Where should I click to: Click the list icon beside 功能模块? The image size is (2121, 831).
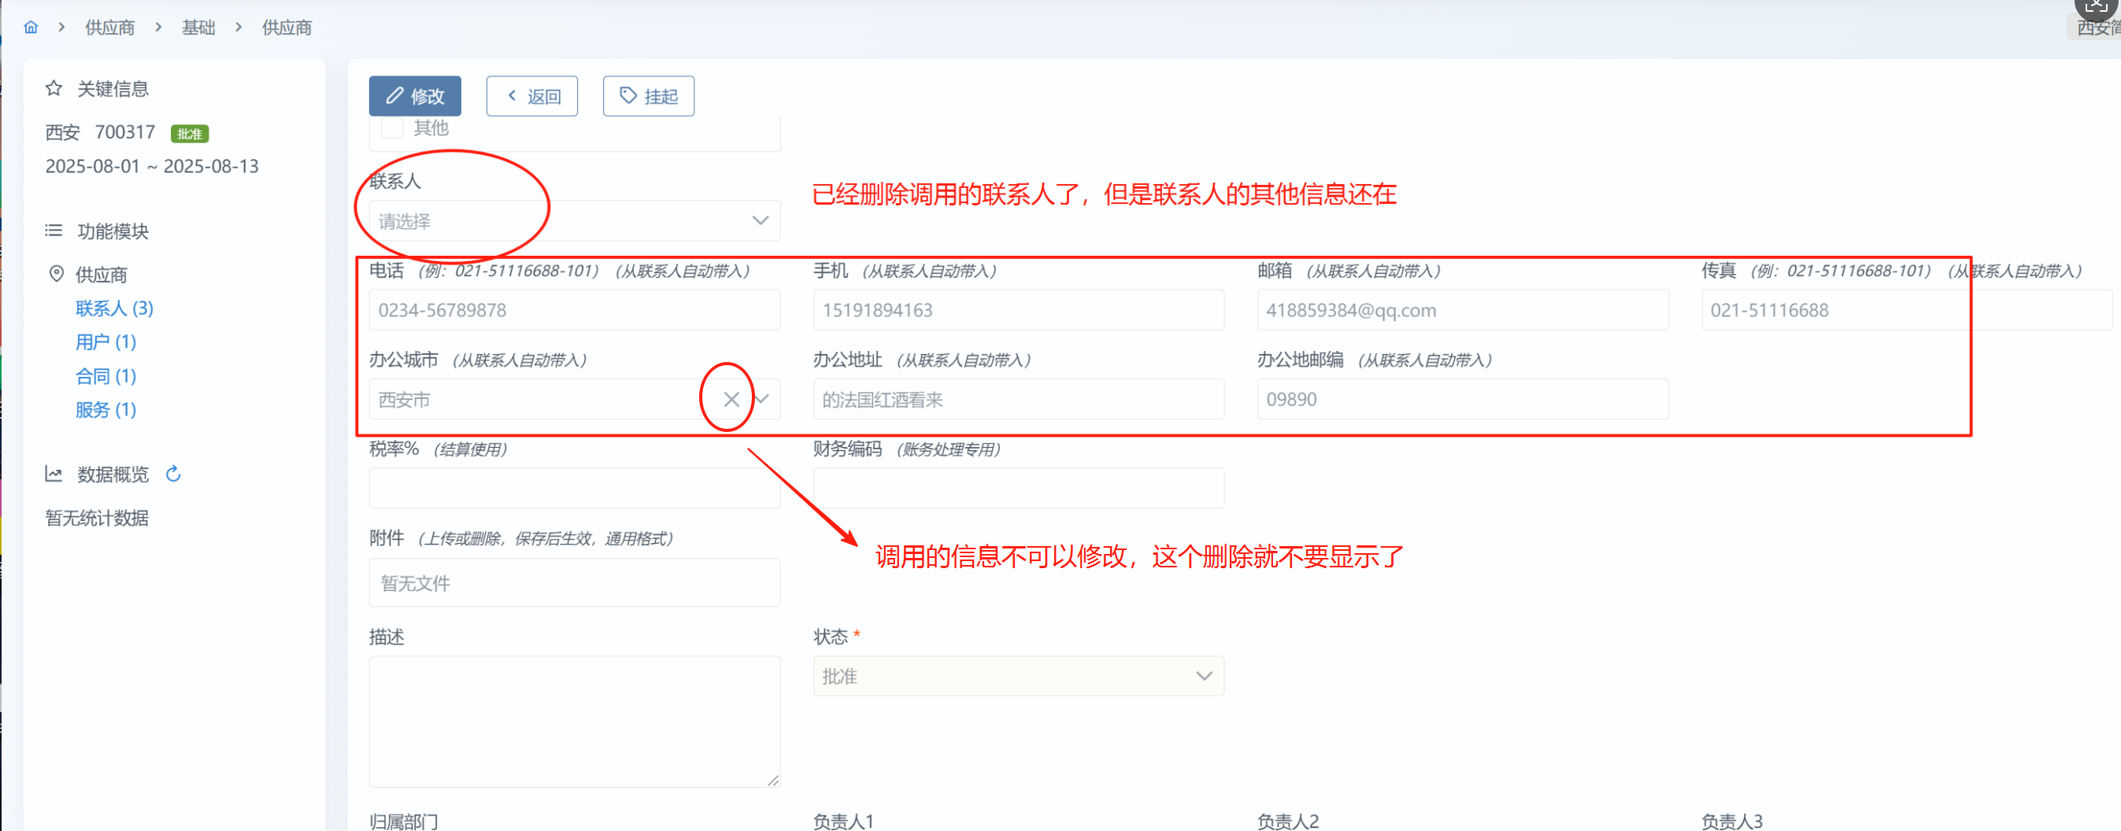[54, 231]
